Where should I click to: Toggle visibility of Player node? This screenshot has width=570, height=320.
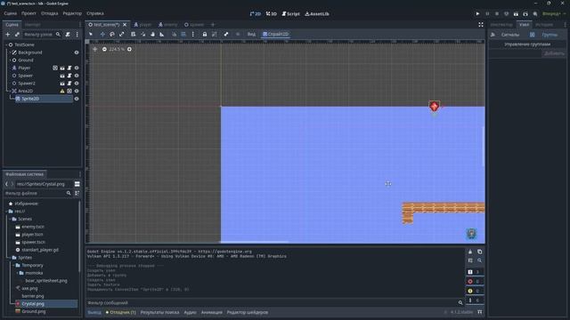point(77,68)
